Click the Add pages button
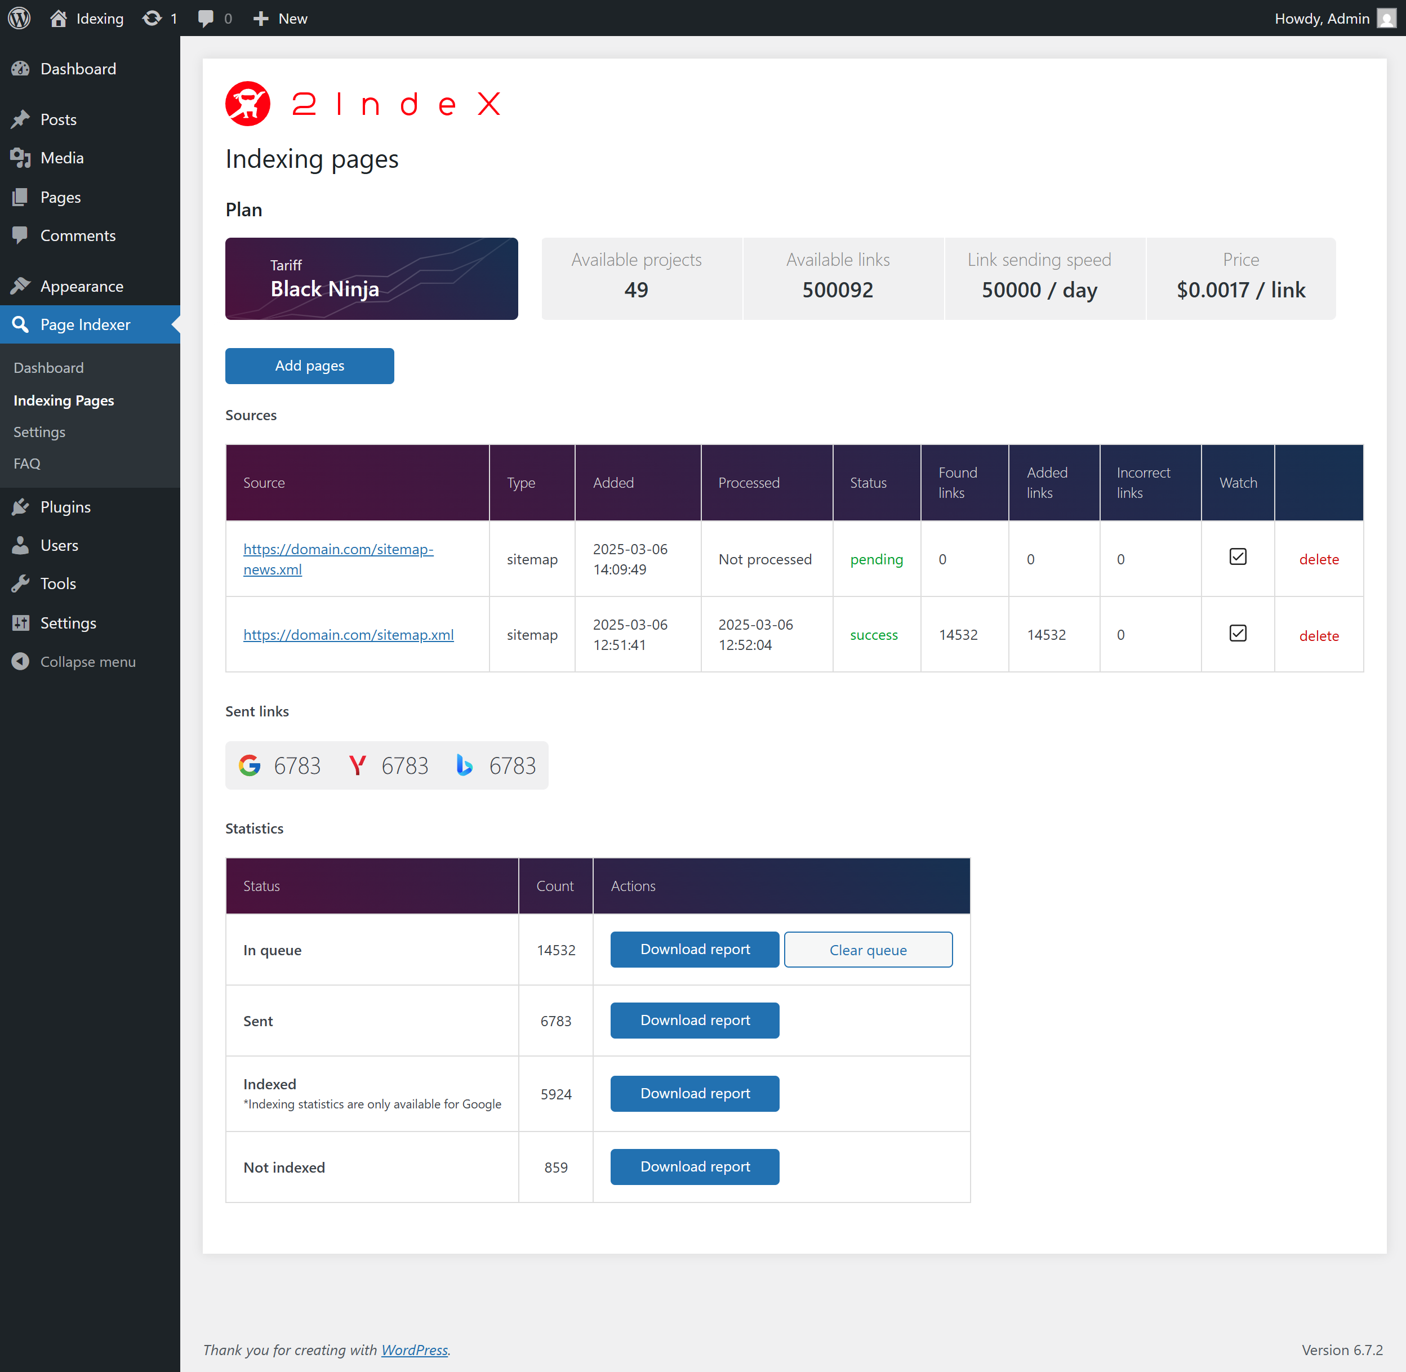 (x=309, y=366)
